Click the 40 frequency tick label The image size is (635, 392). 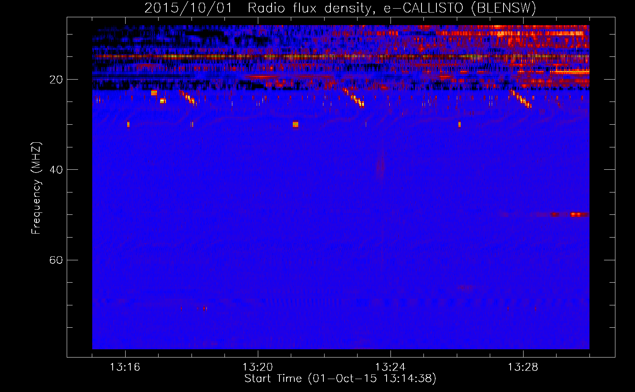click(x=56, y=170)
